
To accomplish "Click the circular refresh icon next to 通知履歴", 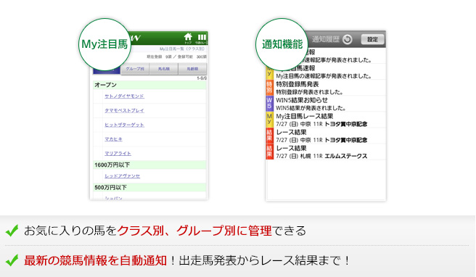I will click(x=348, y=39).
